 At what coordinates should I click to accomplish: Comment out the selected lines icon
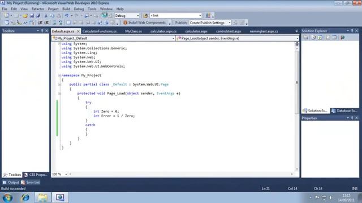[54, 23]
